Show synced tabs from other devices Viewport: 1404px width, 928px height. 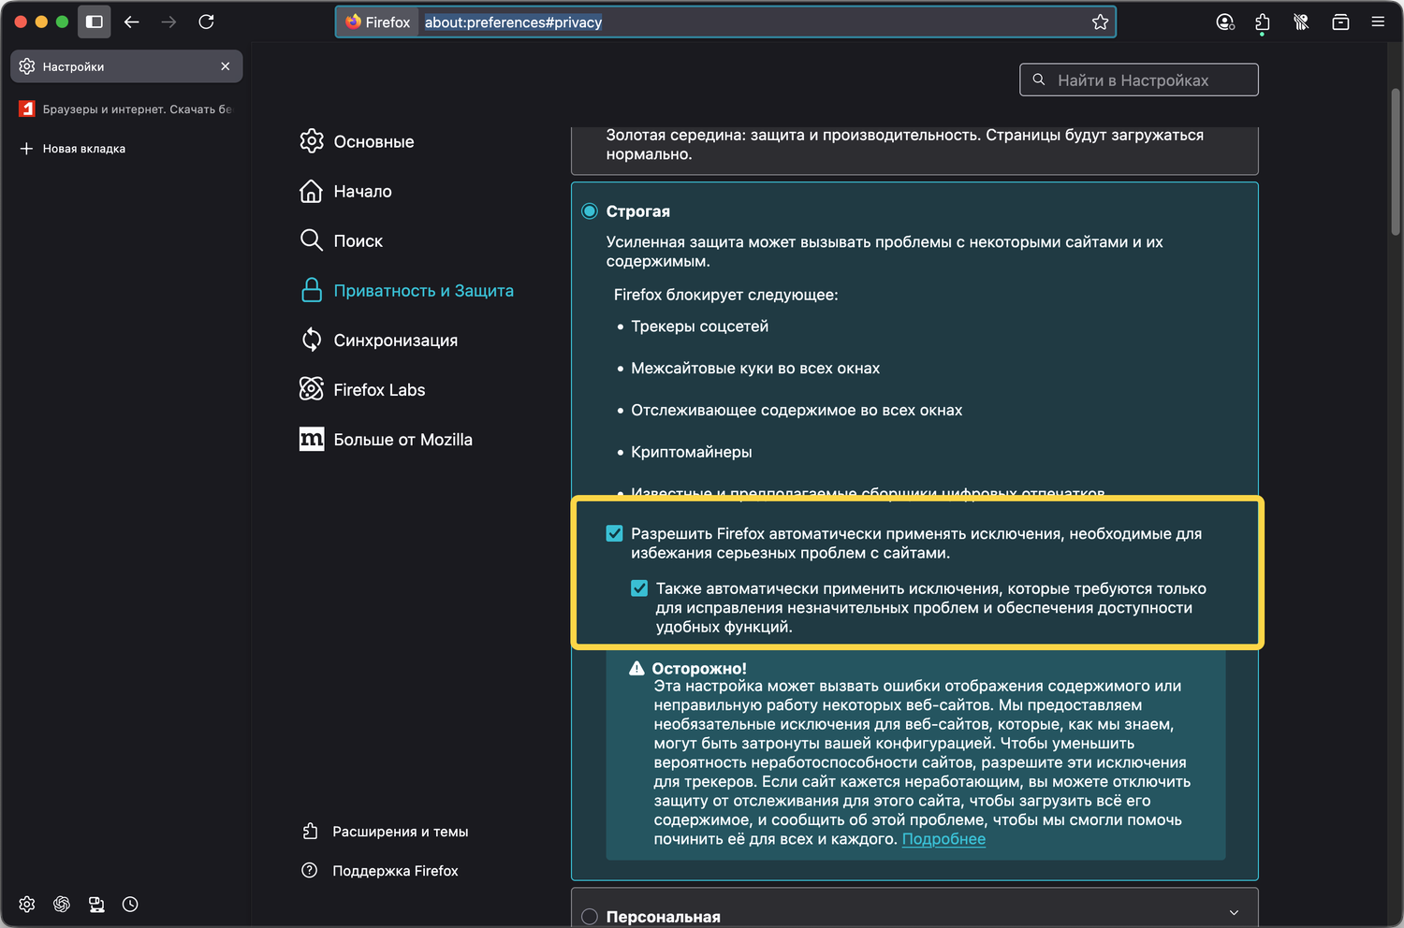(x=96, y=904)
